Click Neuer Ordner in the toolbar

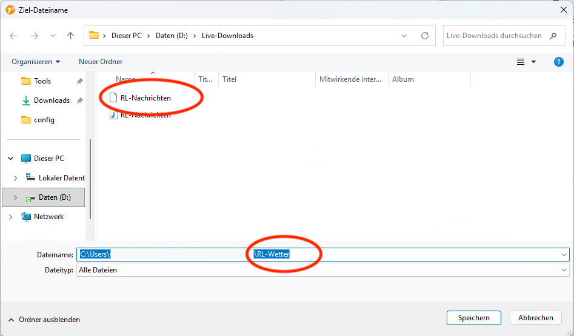(101, 62)
